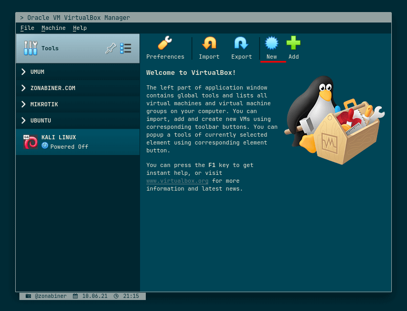This screenshot has width=407, height=311.
Task: Click the Tools label in the left pane
Action: point(50,49)
